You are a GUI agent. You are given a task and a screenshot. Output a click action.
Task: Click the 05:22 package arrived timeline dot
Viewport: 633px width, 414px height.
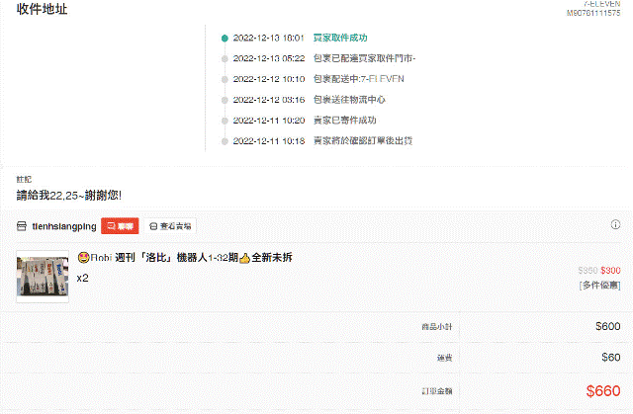pyautogui.click(x=225, y=59)
